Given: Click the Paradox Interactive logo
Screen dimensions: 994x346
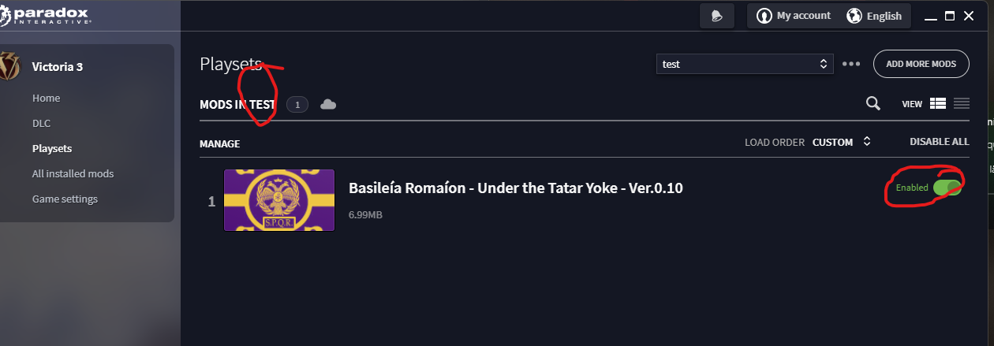Looking at the screenshot, I should coord(47,16).
